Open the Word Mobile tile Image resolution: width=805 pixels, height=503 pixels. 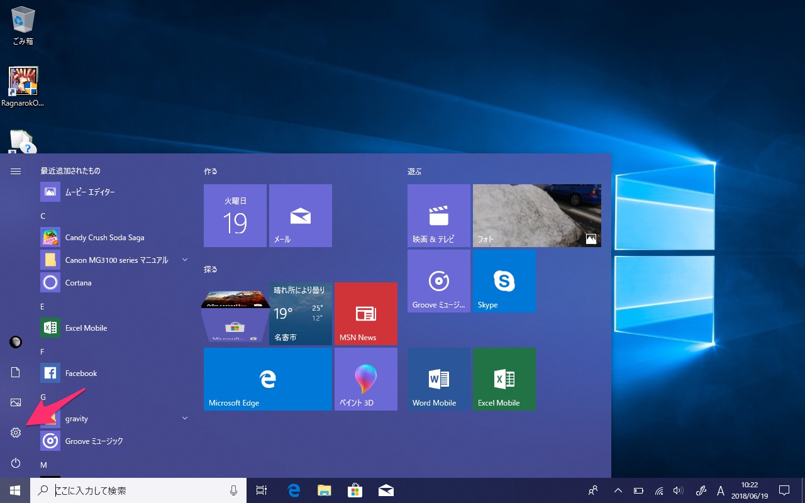coord(439,379)
